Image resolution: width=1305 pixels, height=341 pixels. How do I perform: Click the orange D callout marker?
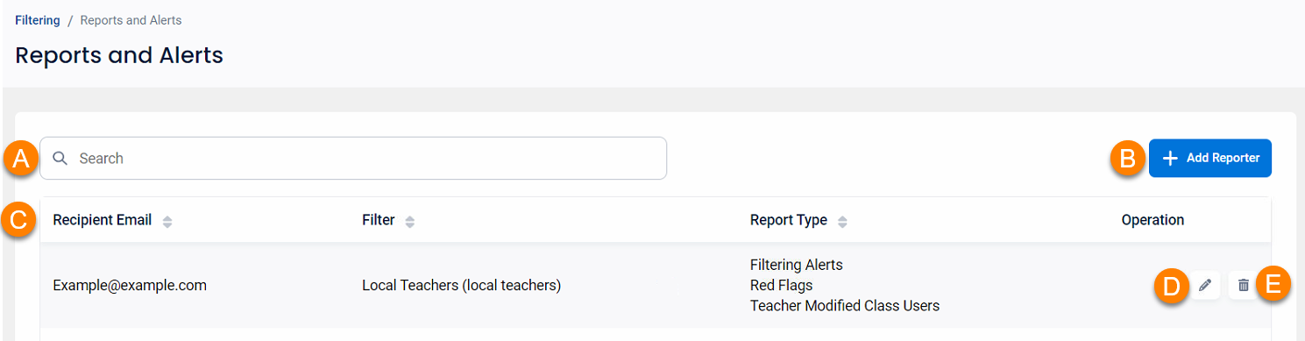pos(1170,286)
